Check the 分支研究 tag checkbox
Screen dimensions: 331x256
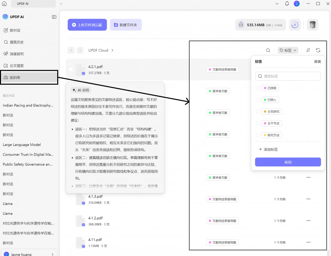click(x=258, y=112)
